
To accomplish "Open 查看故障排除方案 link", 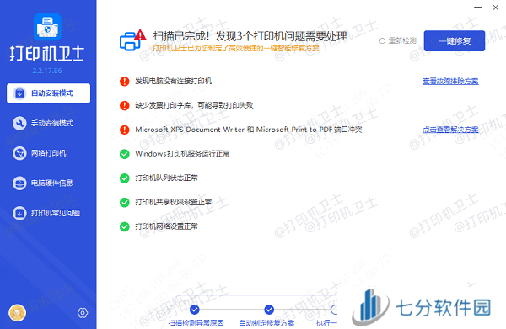I will click(450, 81).
